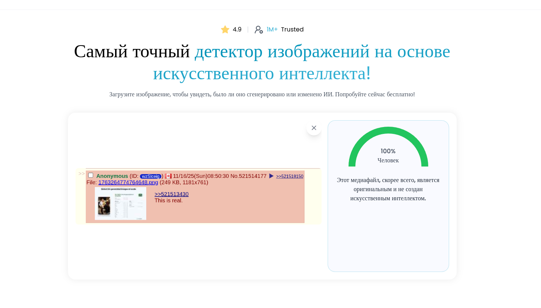
Task: Click the "100%" result value
Action: tap(388, 151)
